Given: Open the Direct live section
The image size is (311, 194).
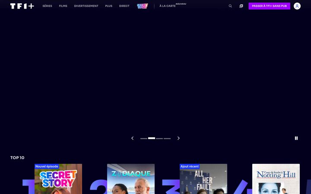Looking at the screenshot, I should (124, 6).
